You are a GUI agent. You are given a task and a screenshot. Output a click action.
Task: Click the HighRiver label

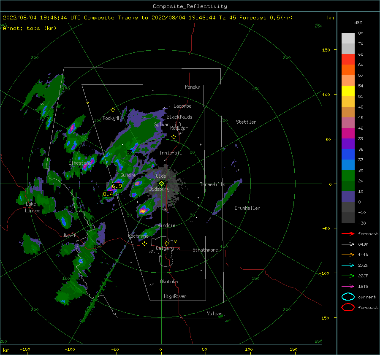(175, 296)
